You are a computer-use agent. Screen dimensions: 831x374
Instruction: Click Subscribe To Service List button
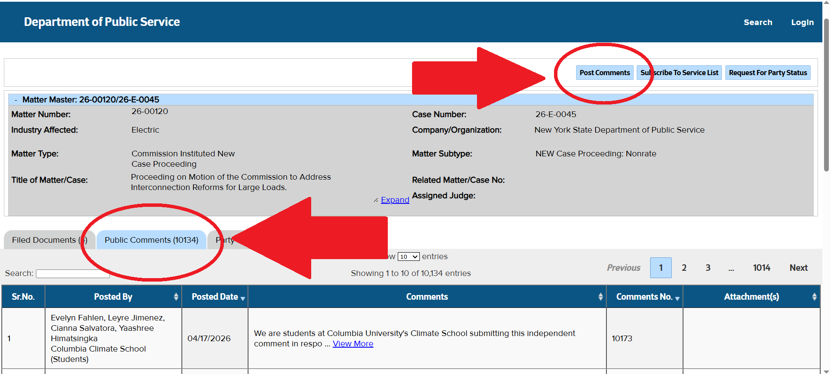[680, 73]
